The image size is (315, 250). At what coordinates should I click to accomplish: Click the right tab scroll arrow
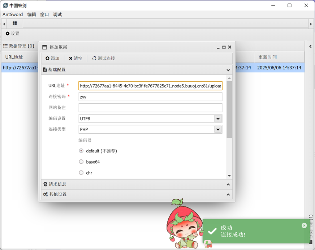coord(311,24)
